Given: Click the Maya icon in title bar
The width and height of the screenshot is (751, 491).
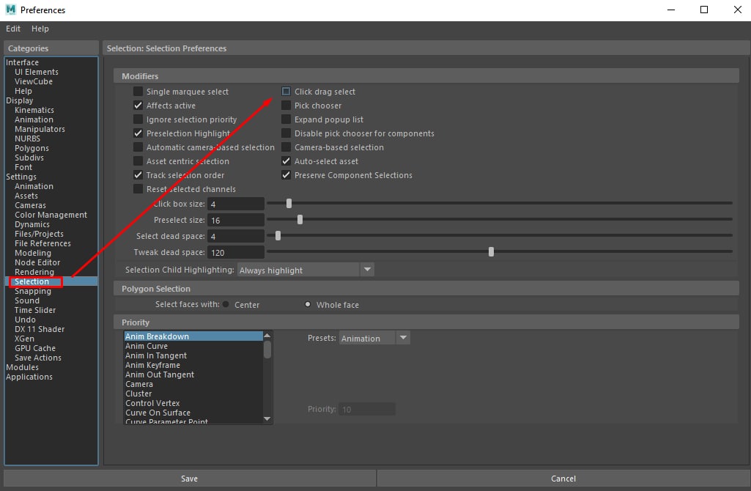Looking at the screenshot, I should click(10, 10).
